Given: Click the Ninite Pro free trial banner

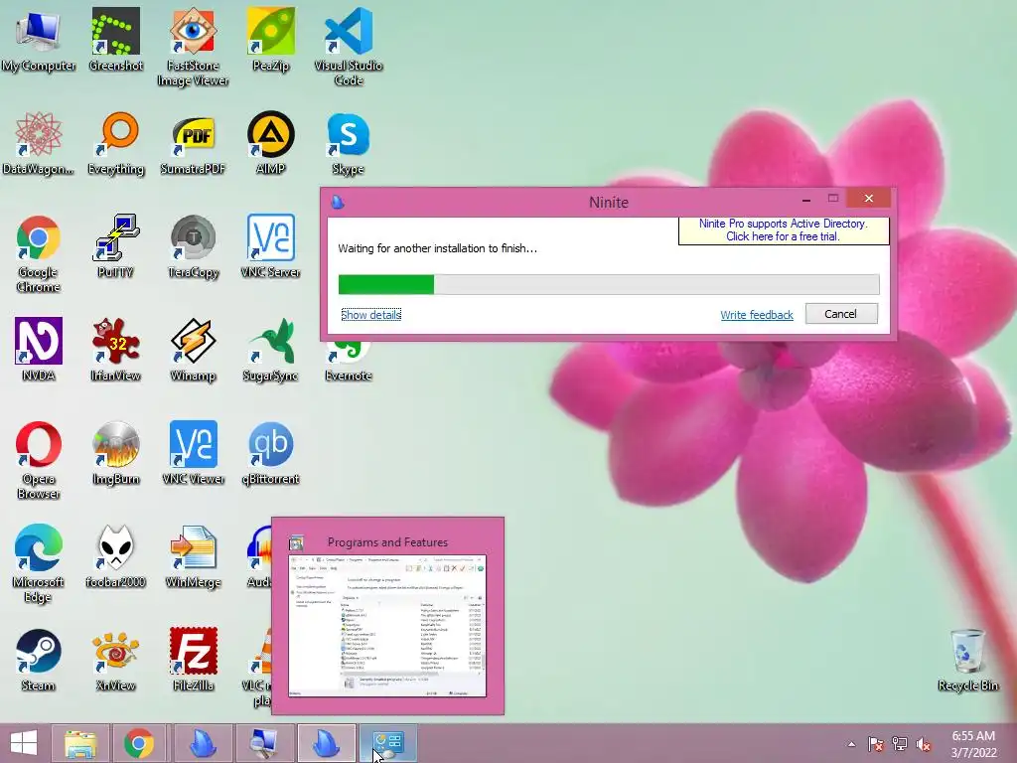Looking at the screenshot, I should click(x=783, y=229).
